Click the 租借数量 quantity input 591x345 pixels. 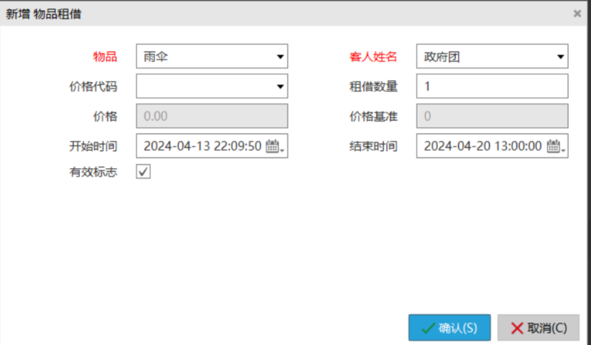492,87
